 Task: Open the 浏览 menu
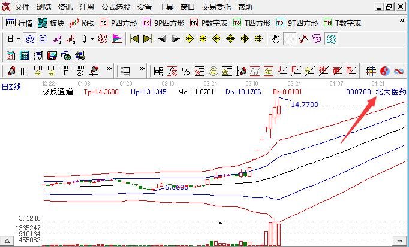click(44, 7)
